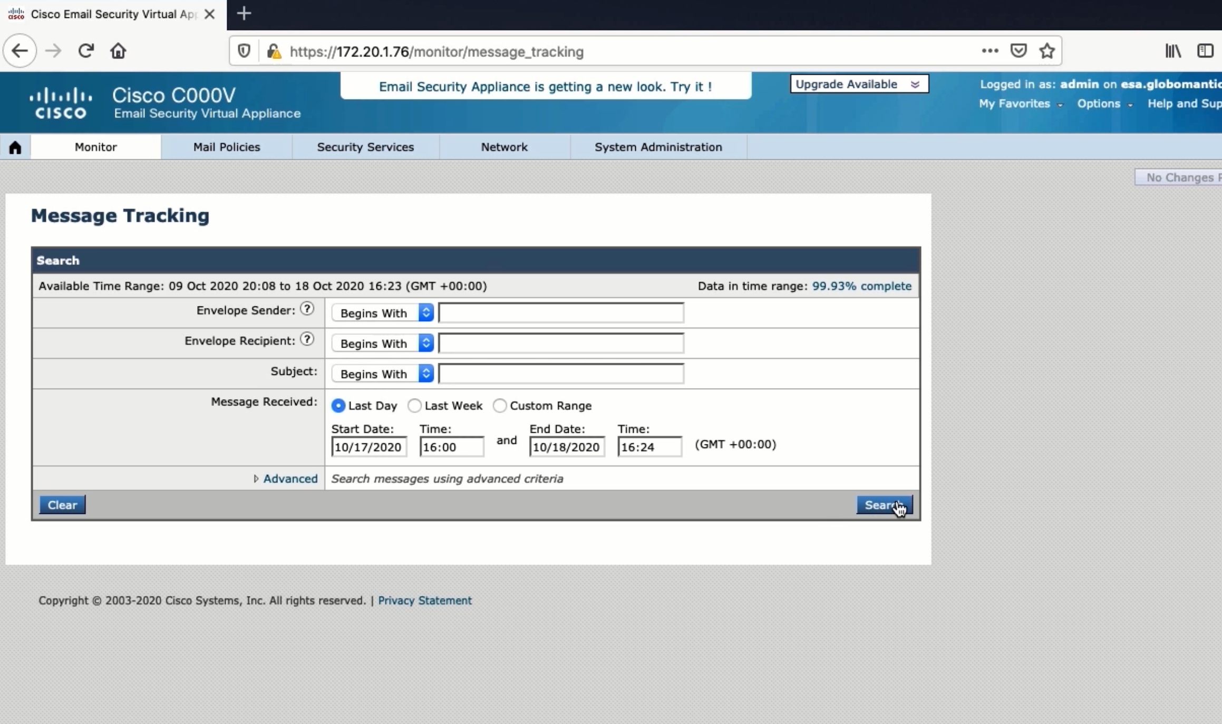Screen dimensions: 1222x724
Task: Save page to Pocket icon
Action: 1018,51
